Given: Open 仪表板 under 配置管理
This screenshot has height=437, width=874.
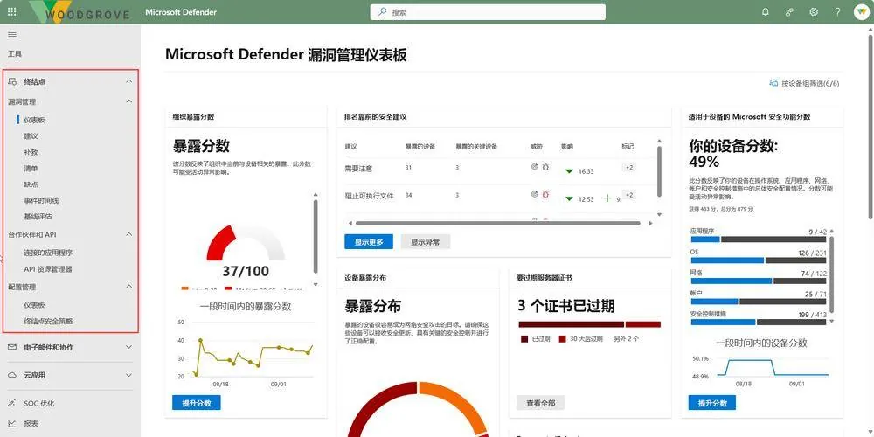Looking at the screenshot, I should tap(34, 305).
